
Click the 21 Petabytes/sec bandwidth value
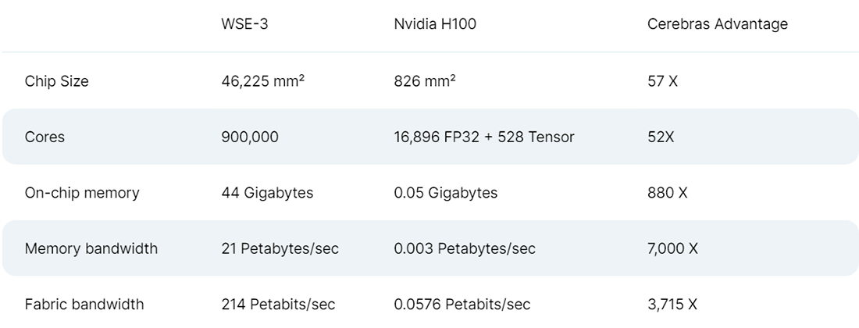pyautogui.click(x=280, y=249)
